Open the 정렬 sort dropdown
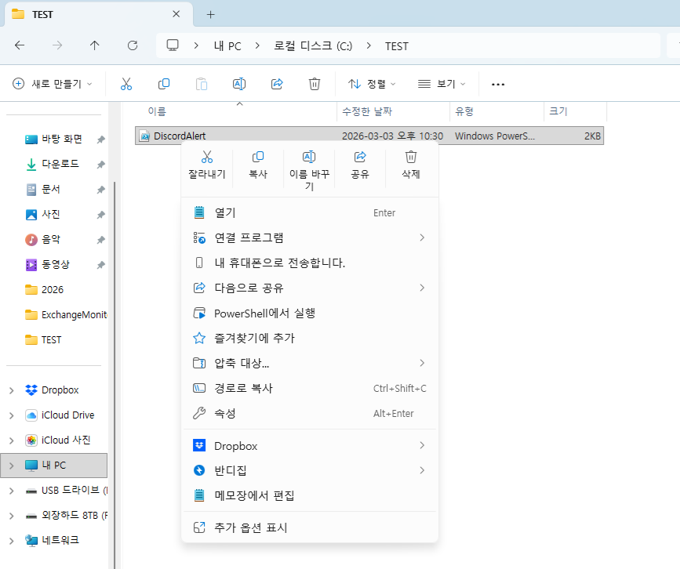680x569 pixels. point(373,84)
